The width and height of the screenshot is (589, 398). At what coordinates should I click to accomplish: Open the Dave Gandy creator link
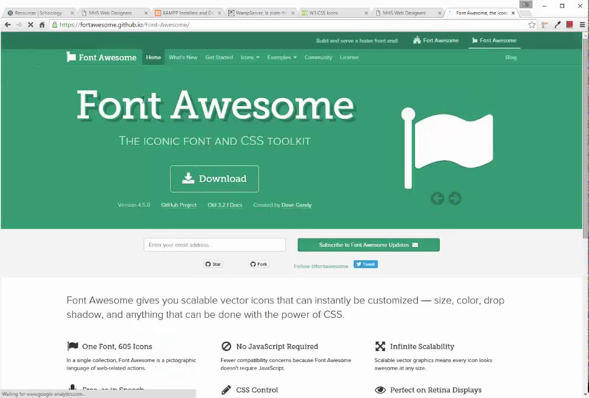(296, 205)
